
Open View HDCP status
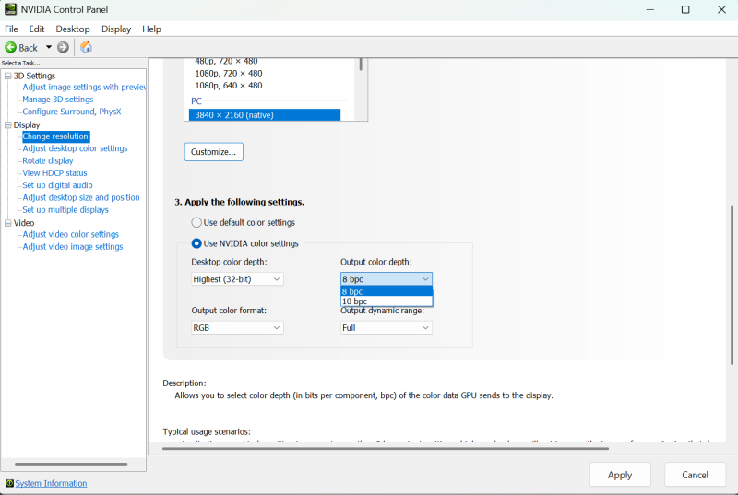coord(54,173)
